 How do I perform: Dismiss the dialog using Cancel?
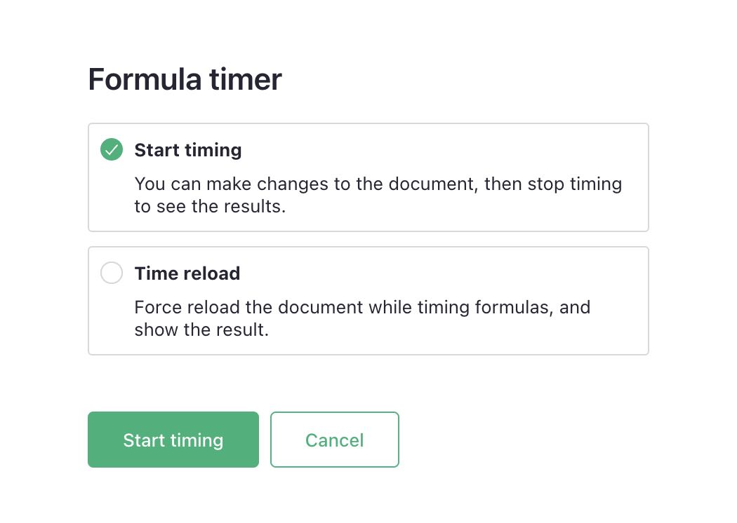point(335,440)
